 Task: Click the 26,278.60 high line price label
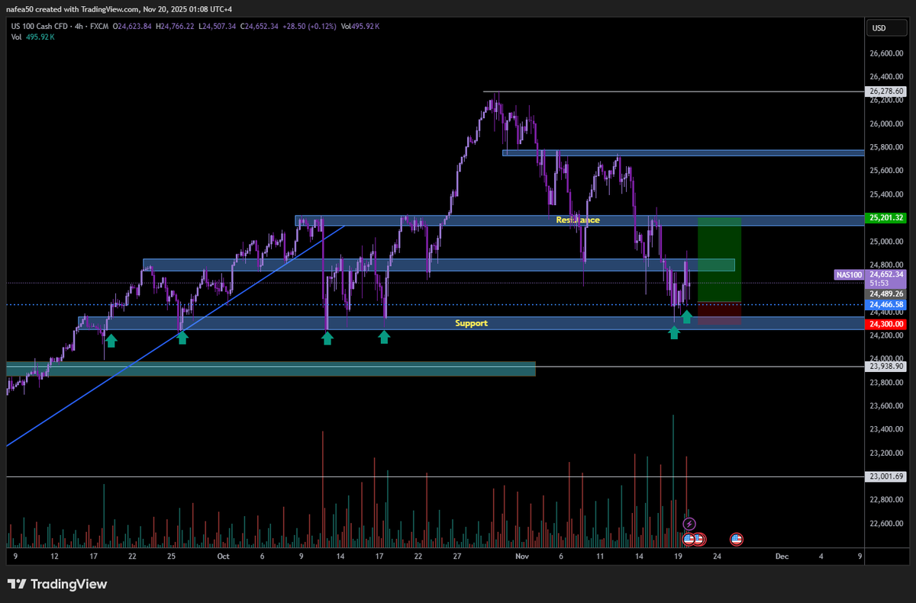[x=886, y=91]
